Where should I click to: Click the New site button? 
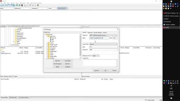pyautogui.click(x=57, y=61)
